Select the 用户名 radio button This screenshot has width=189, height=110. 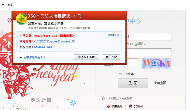[x=136, y=44]
